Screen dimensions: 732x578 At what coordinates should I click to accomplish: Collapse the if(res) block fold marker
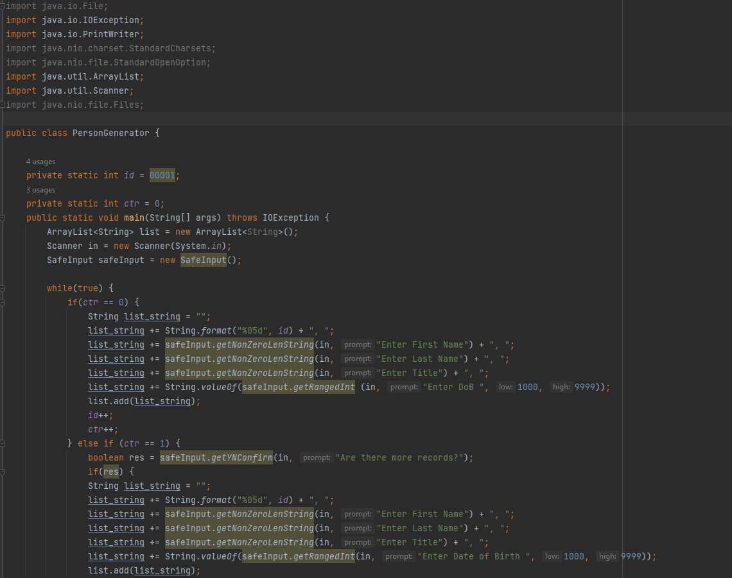click(x=3, y=472)
